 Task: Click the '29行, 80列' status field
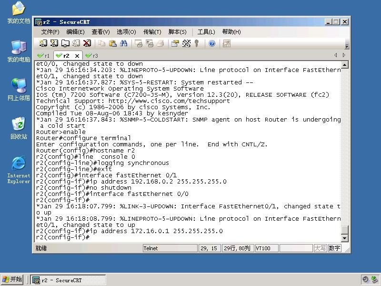(238, 248)
